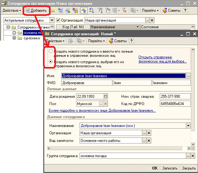198x173 pixels.
Task: Click filter by current value funnel icon
Action: (x=108, y=10)
